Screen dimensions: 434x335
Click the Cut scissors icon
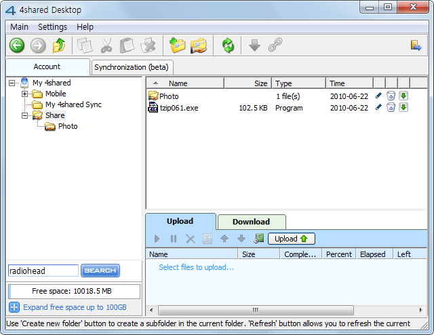106,45
